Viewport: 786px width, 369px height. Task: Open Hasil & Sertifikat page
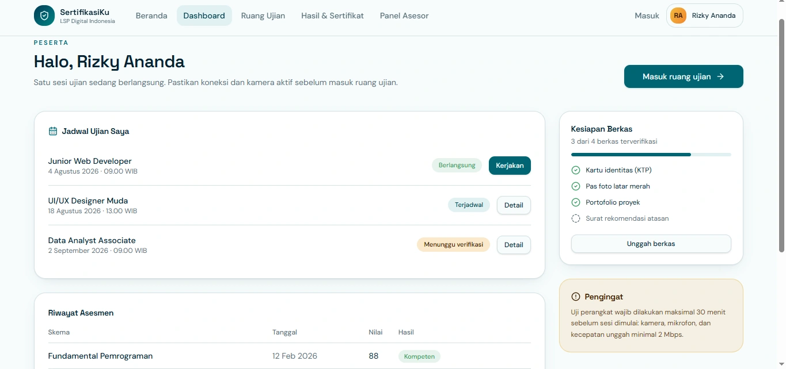click(332, 16)
